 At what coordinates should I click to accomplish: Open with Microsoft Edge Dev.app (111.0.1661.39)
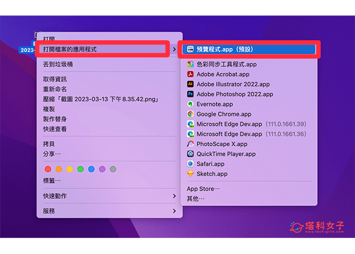pos(249,124)
